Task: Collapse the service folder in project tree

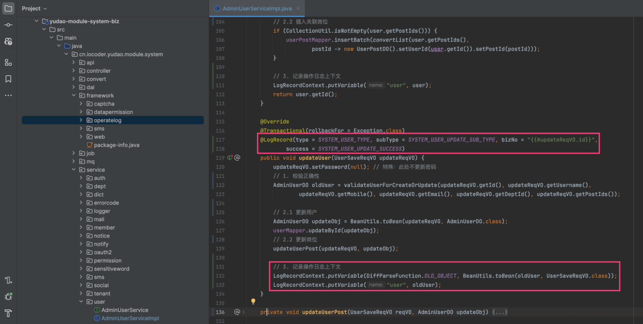Action: pos(74,170)
